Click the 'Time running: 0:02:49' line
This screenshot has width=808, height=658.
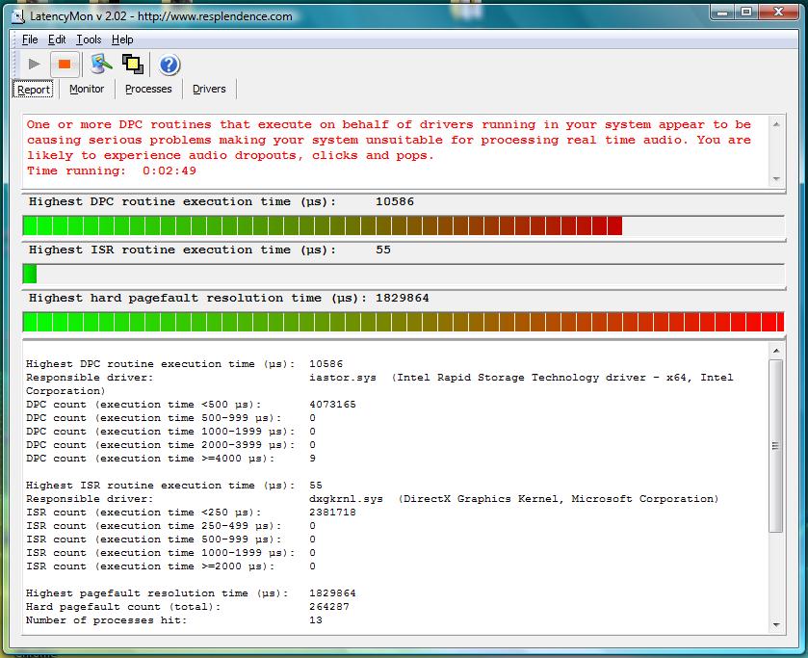(x=112, y=171)
